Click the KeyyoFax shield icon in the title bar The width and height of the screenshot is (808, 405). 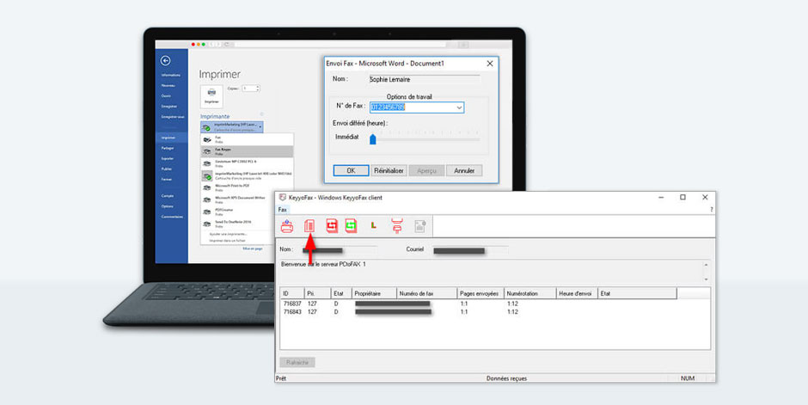click(283, 198)
